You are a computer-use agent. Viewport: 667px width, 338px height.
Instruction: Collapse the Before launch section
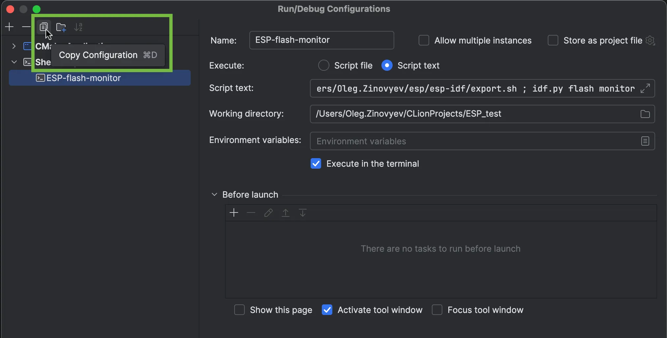[x=214, y=195]
